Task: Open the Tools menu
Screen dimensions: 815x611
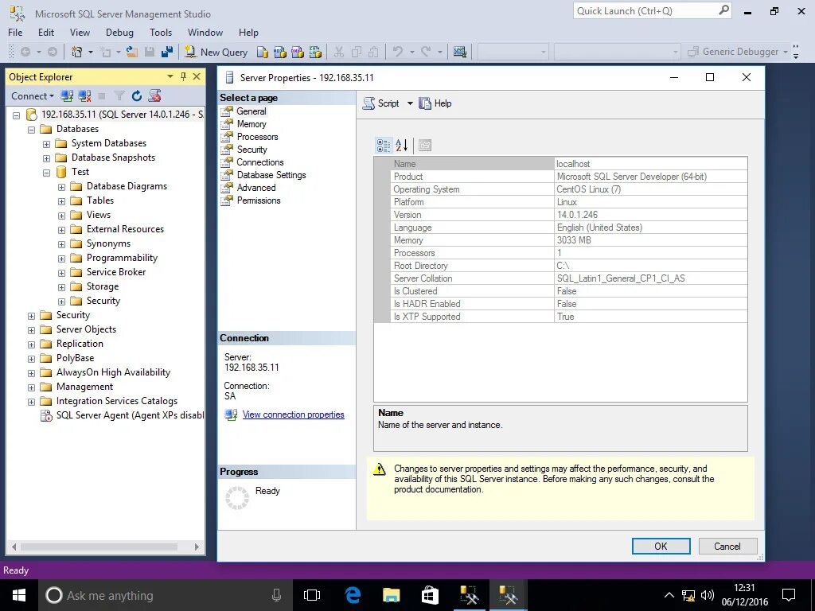Action: click(x=161, y=32)
